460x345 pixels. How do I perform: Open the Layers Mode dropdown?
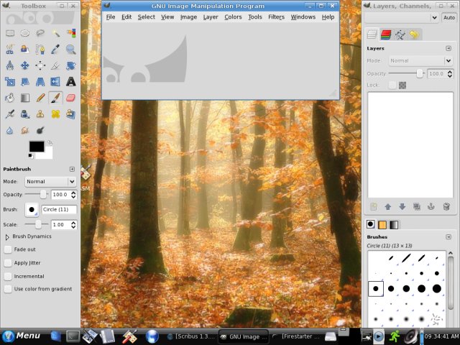point(420,61)
